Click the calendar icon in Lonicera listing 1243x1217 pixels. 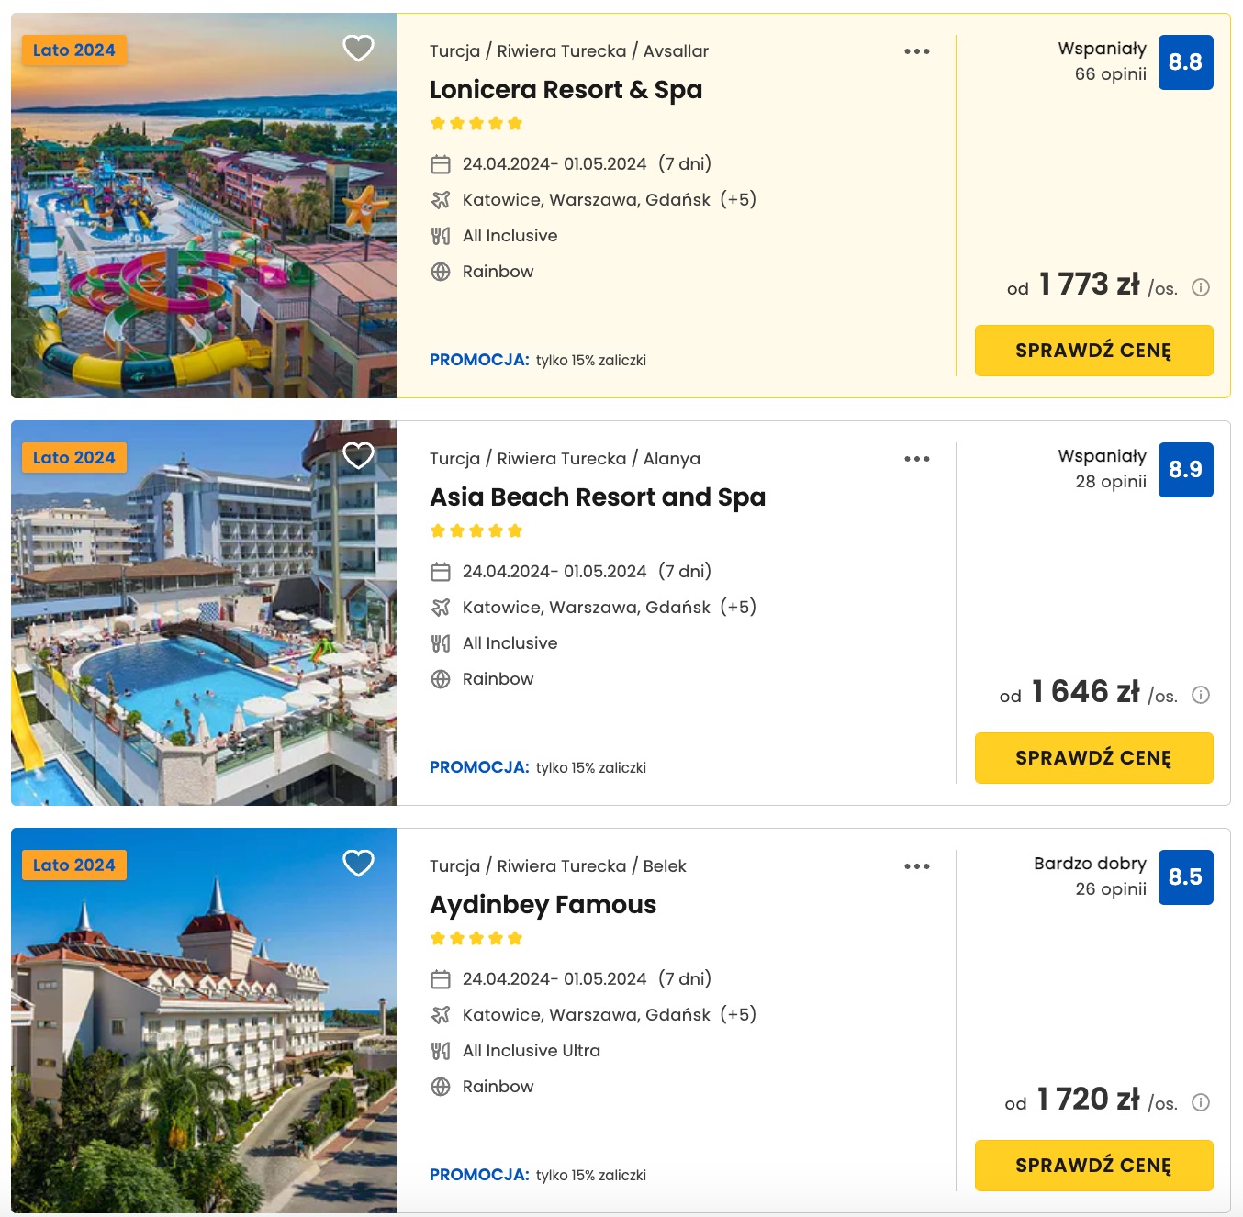[441, 164]
